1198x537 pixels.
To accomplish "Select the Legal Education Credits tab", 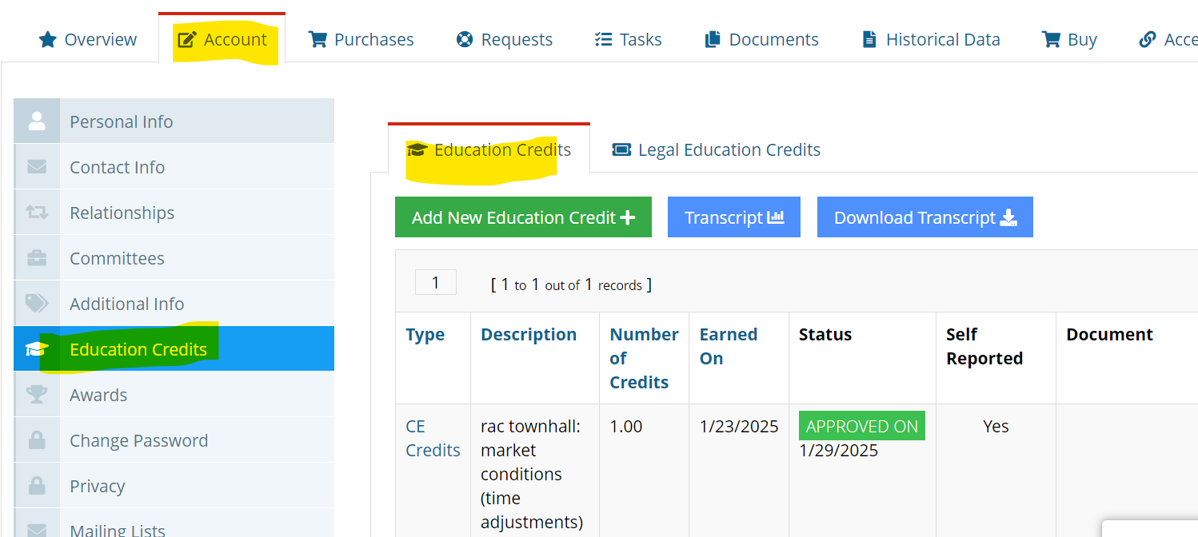I will tap(717, 149).
